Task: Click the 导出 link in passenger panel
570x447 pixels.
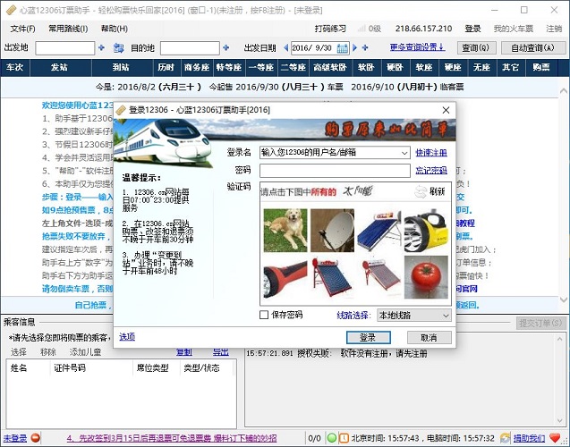Action: coord(221,351)
